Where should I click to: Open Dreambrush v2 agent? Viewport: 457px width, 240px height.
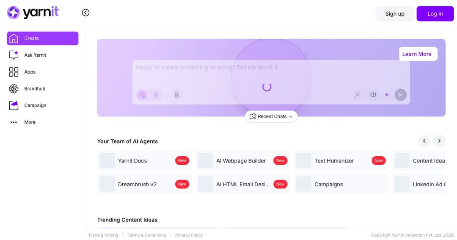(x=144, y=184)
